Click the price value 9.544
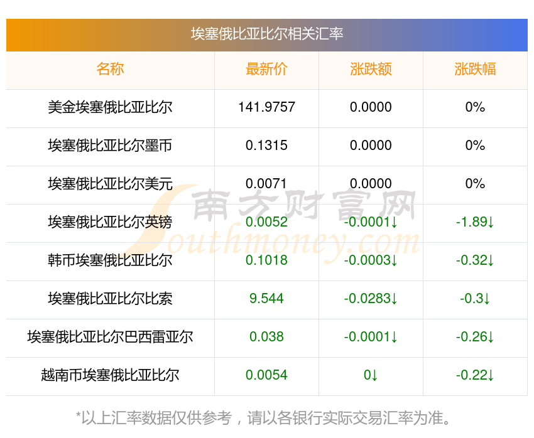The height and width of the screenshot is (438, 534). pos(266,299)
